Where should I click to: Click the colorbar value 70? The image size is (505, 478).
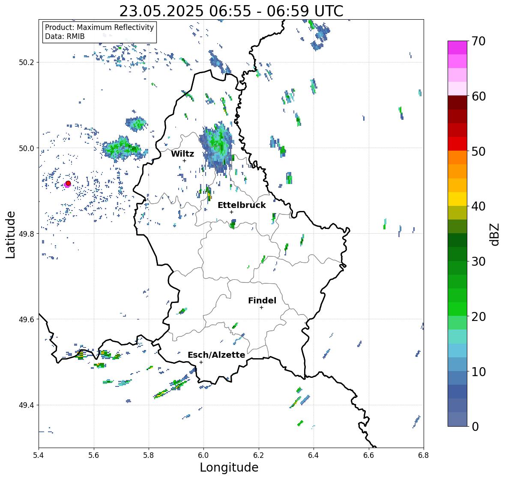pyautogui.click(x=478, y=41)
